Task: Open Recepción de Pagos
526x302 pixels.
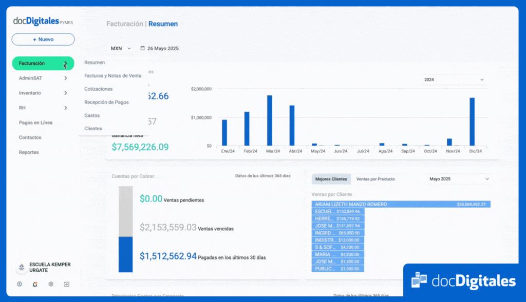Action: 106,102
